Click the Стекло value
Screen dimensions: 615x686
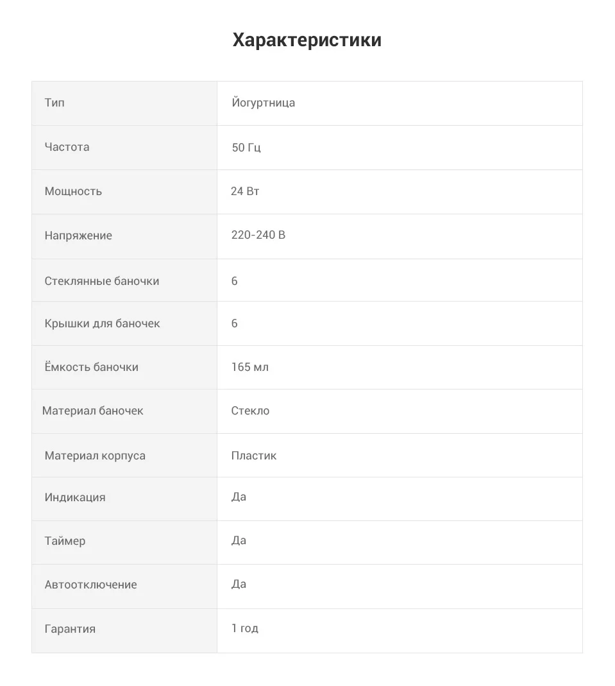coord(251,411)
